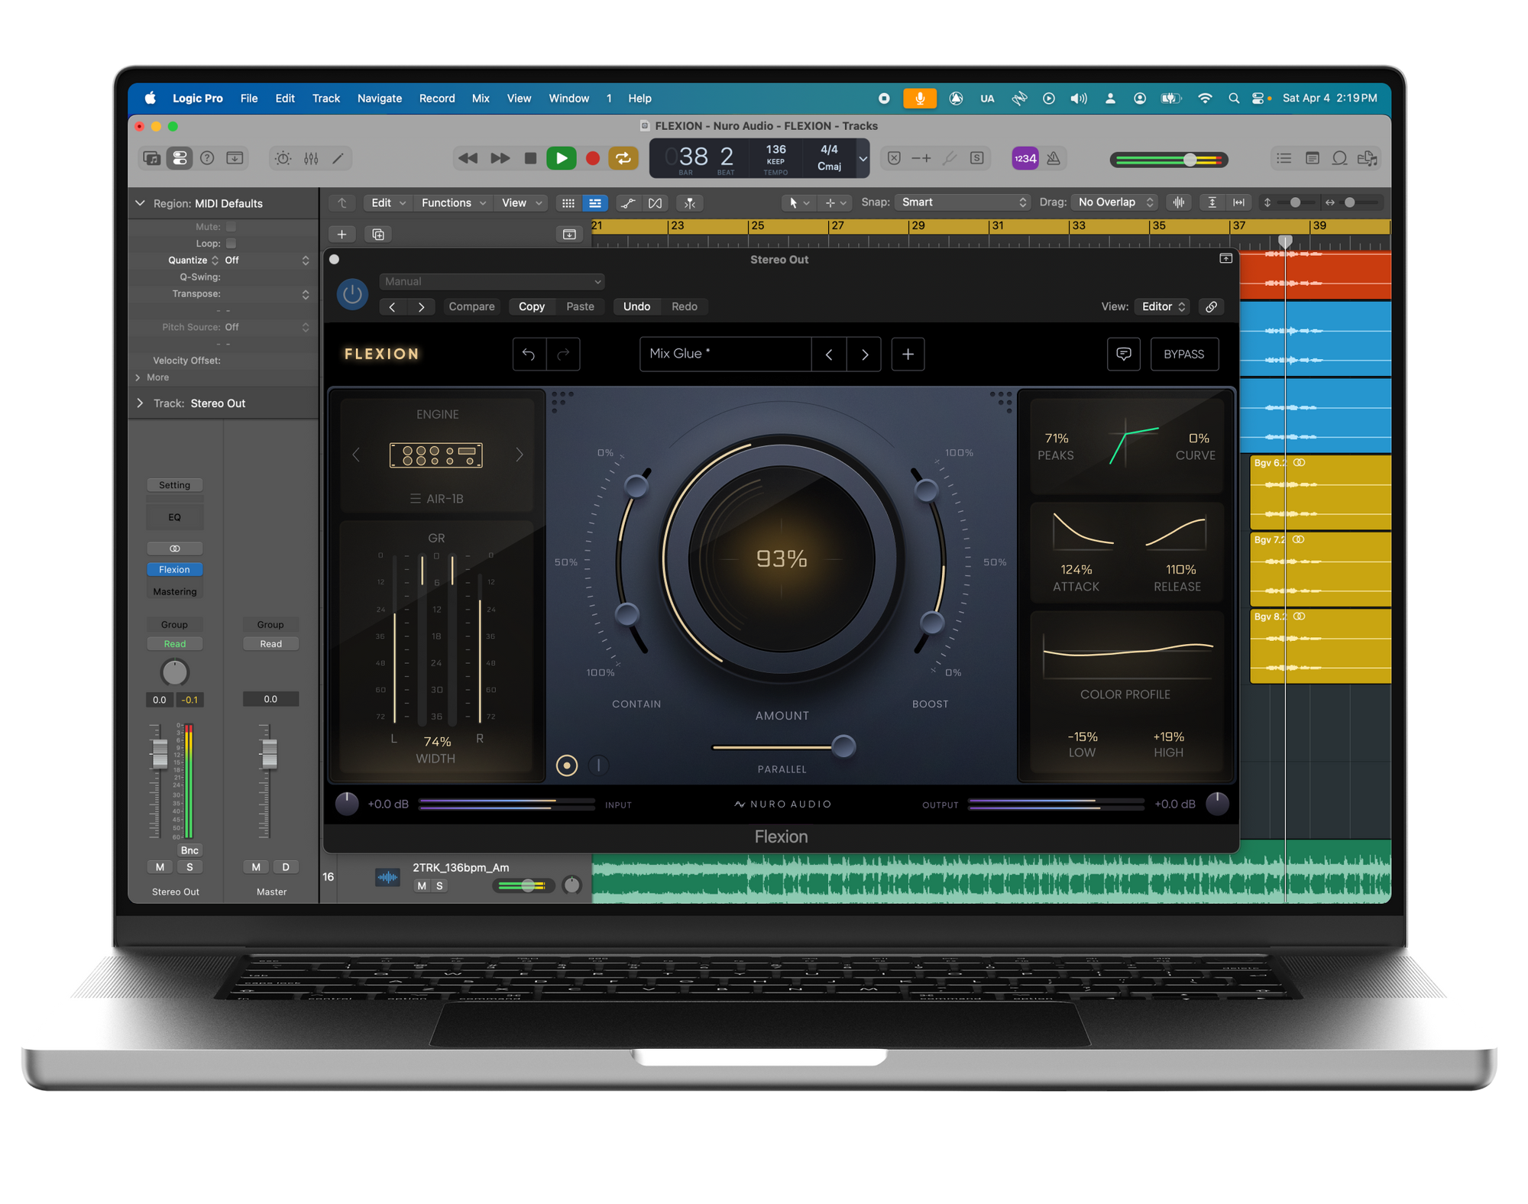Click the Read automation button on Master

pos(270,643)
